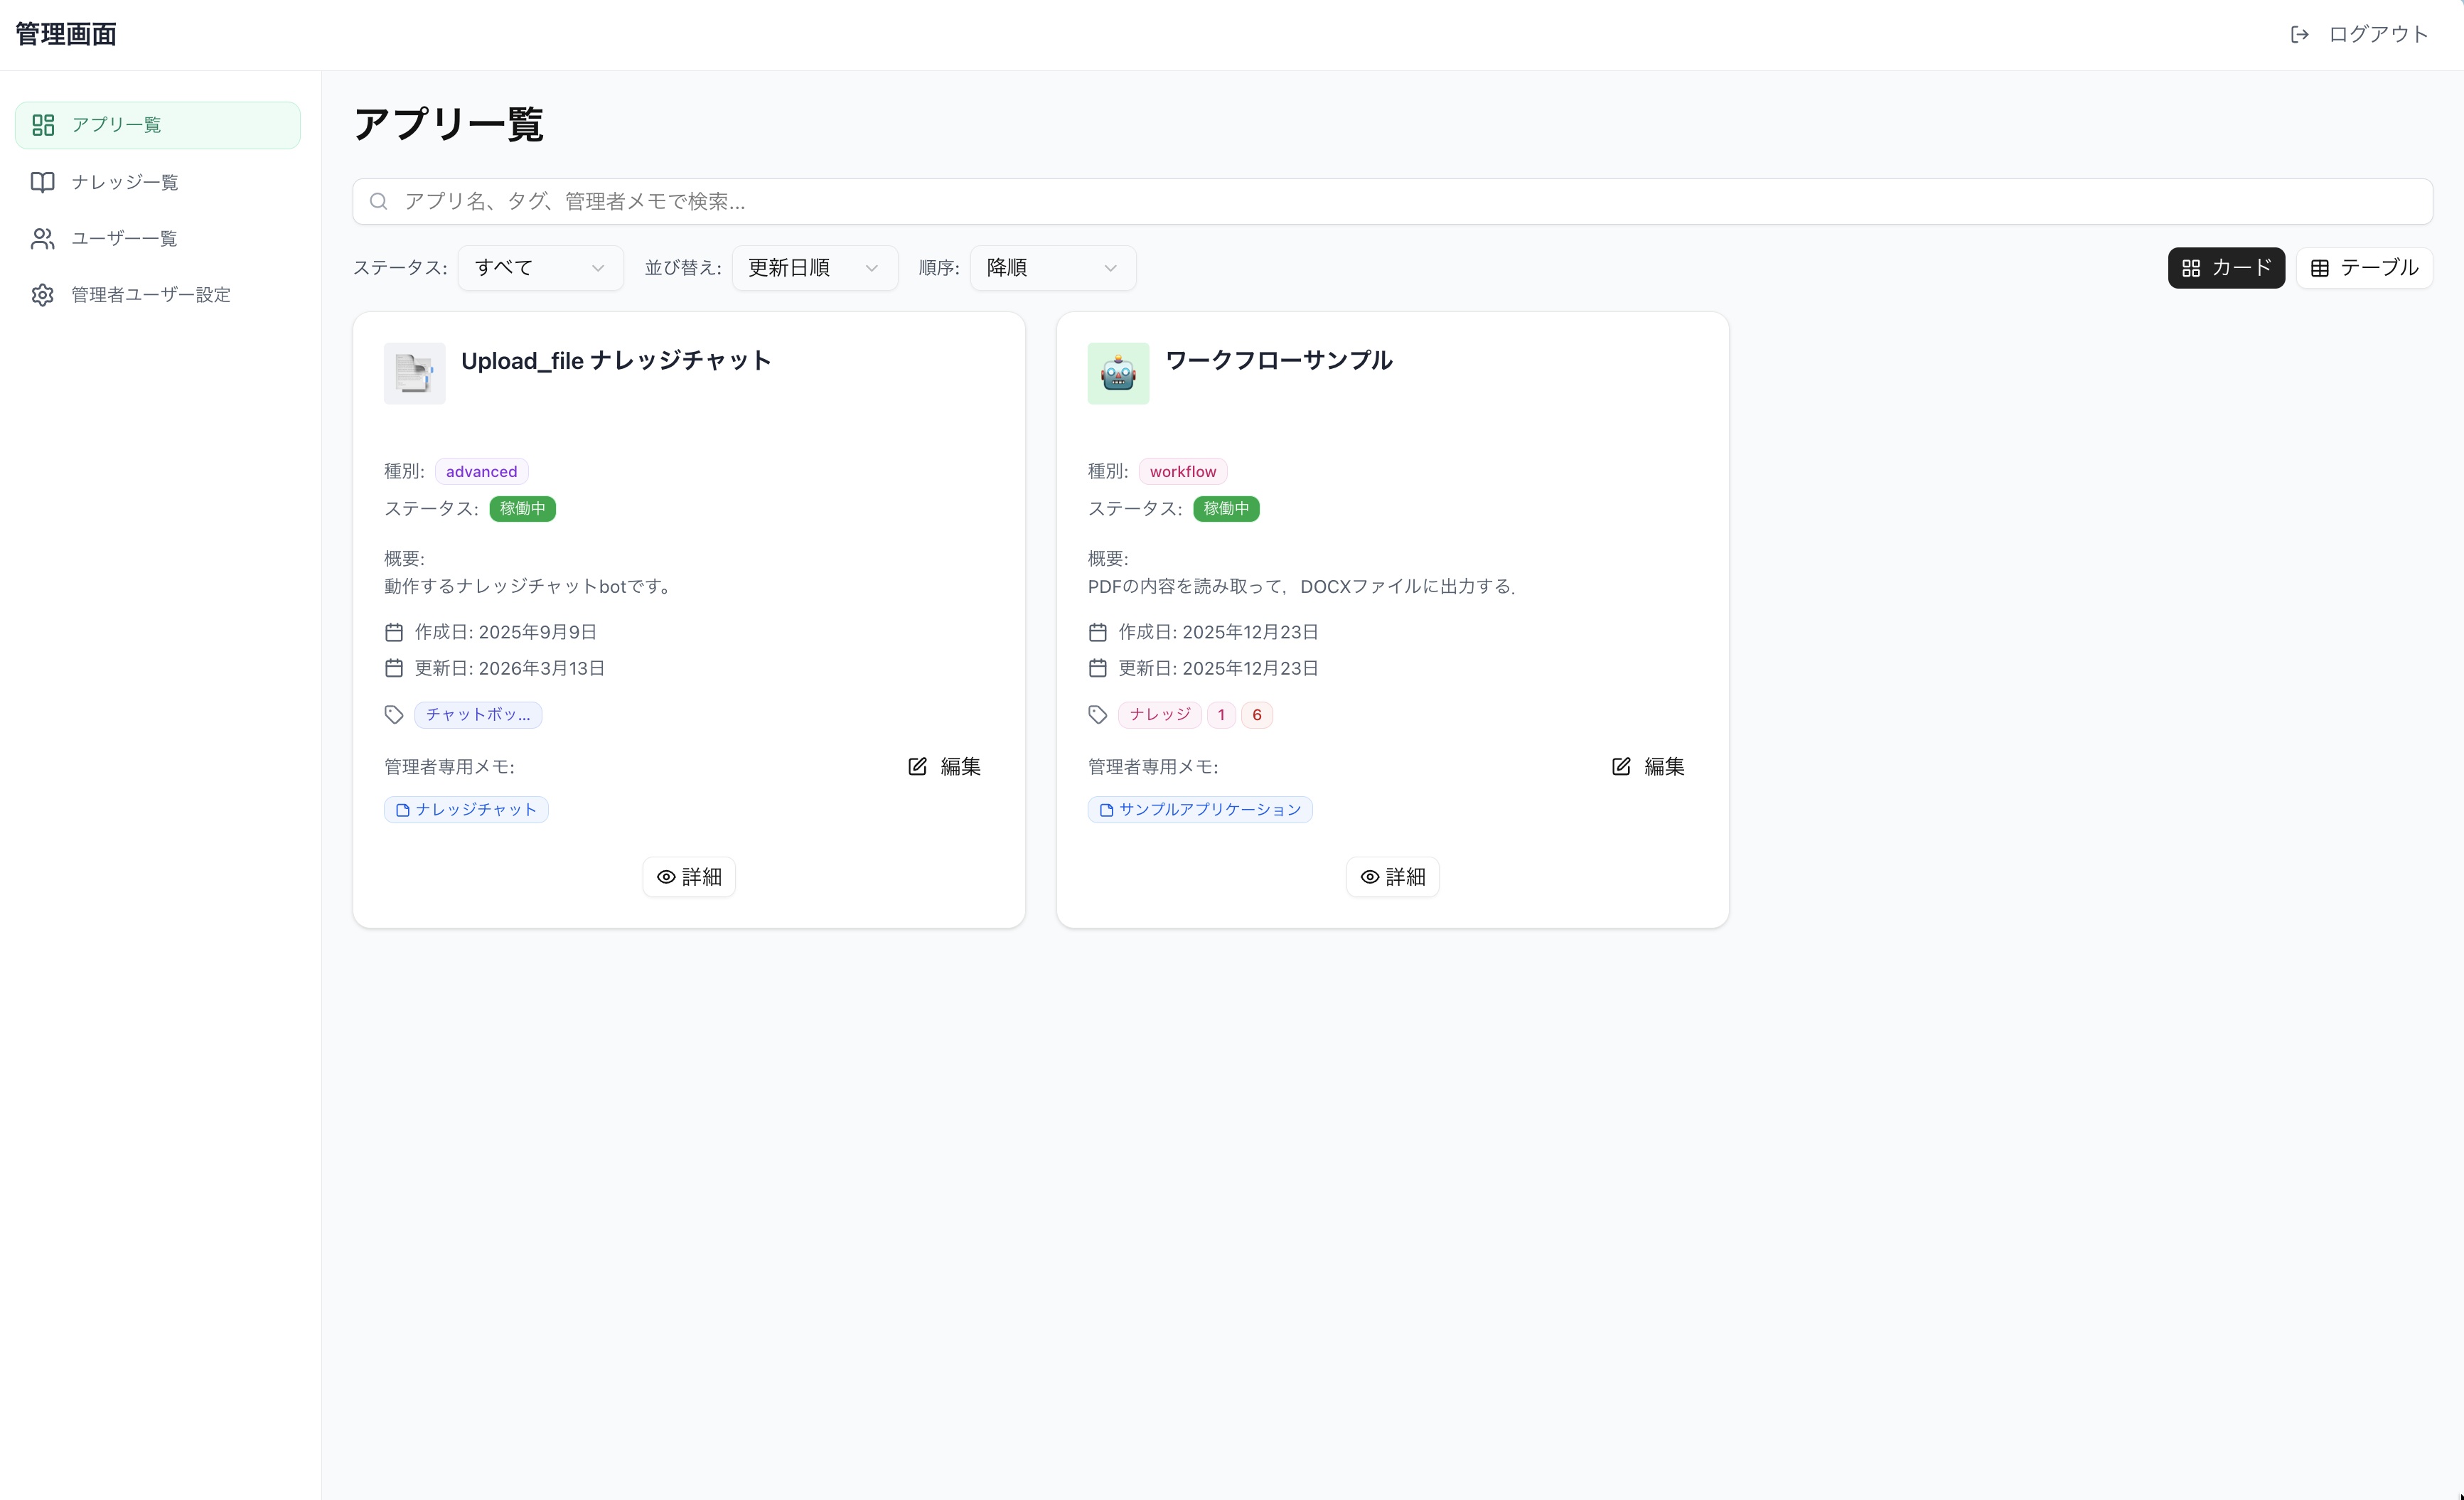Click the file icon in サンプルアプリケーション memo chip
The width and height of the screenshot is (2464, 1500).
(1106, 810)
